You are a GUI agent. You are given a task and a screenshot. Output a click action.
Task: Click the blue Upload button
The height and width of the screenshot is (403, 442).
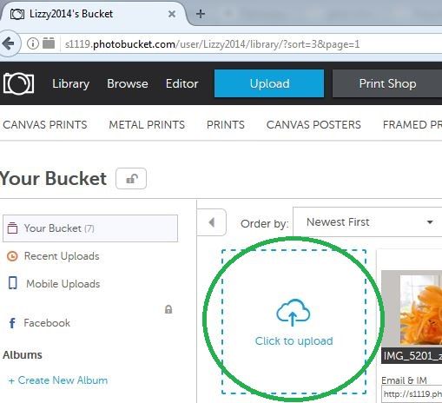269,83
